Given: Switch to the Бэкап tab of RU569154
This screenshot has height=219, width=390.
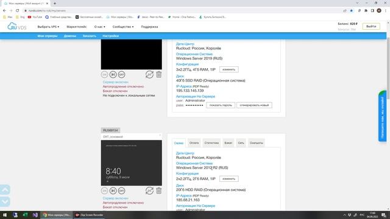Looking at the screenshot, I should coord(229,143).
